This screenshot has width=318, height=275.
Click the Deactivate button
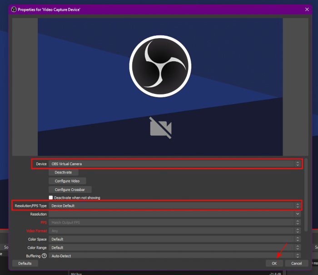pyautogui.click(x=63, y=172)
